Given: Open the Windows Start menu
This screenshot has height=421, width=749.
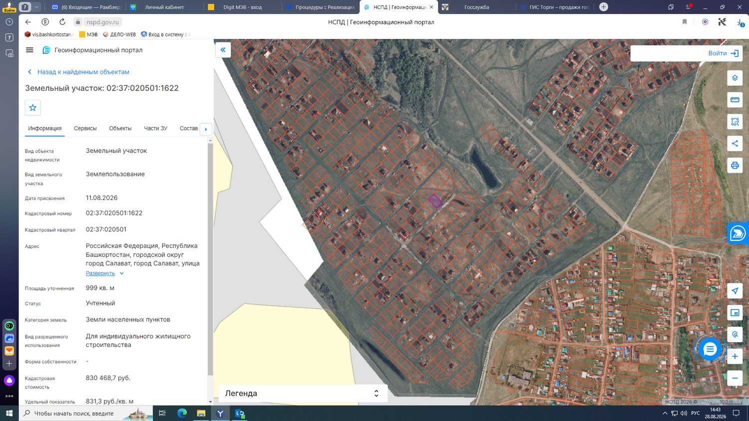Looking at the screenshot, I should tap(9, 414).
